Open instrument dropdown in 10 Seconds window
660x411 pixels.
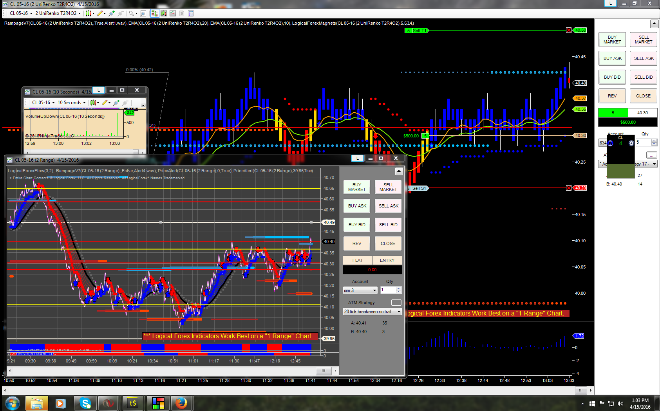point(43,103)
